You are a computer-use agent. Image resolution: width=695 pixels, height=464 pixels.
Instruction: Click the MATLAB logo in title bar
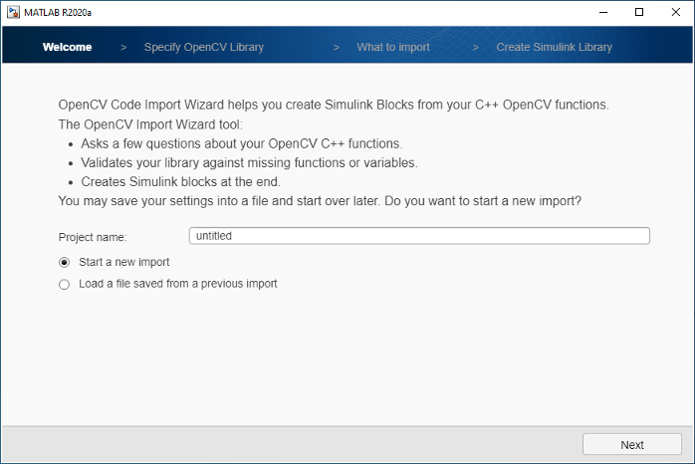click(x=13, y=12)
